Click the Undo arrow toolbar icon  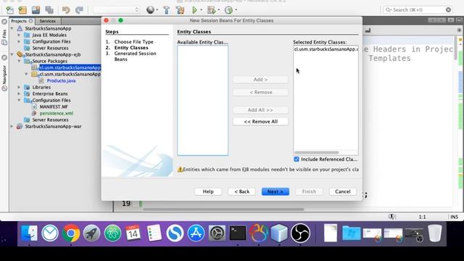(x=66, y=10)
